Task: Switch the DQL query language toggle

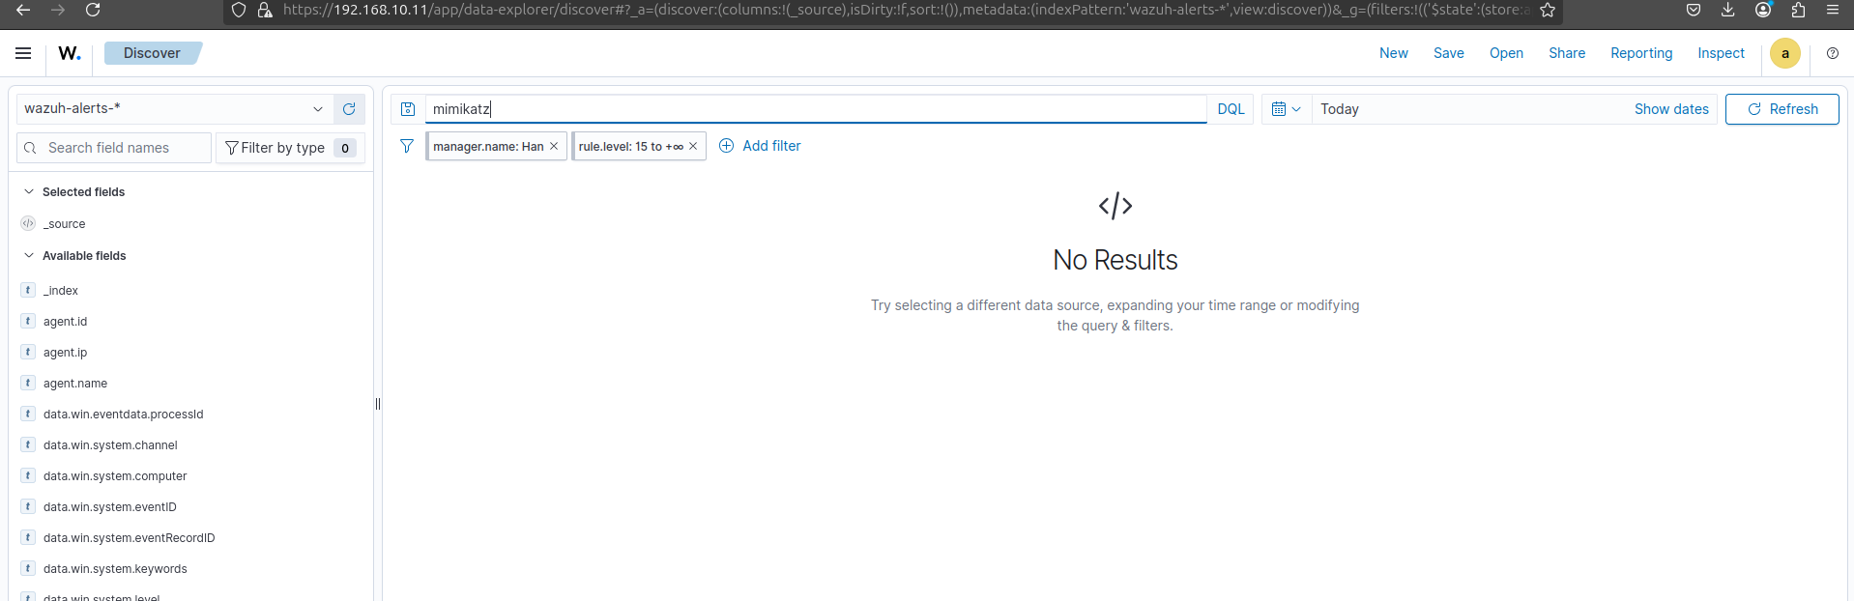Action: pyautogui.click(x=1231, y=109)
